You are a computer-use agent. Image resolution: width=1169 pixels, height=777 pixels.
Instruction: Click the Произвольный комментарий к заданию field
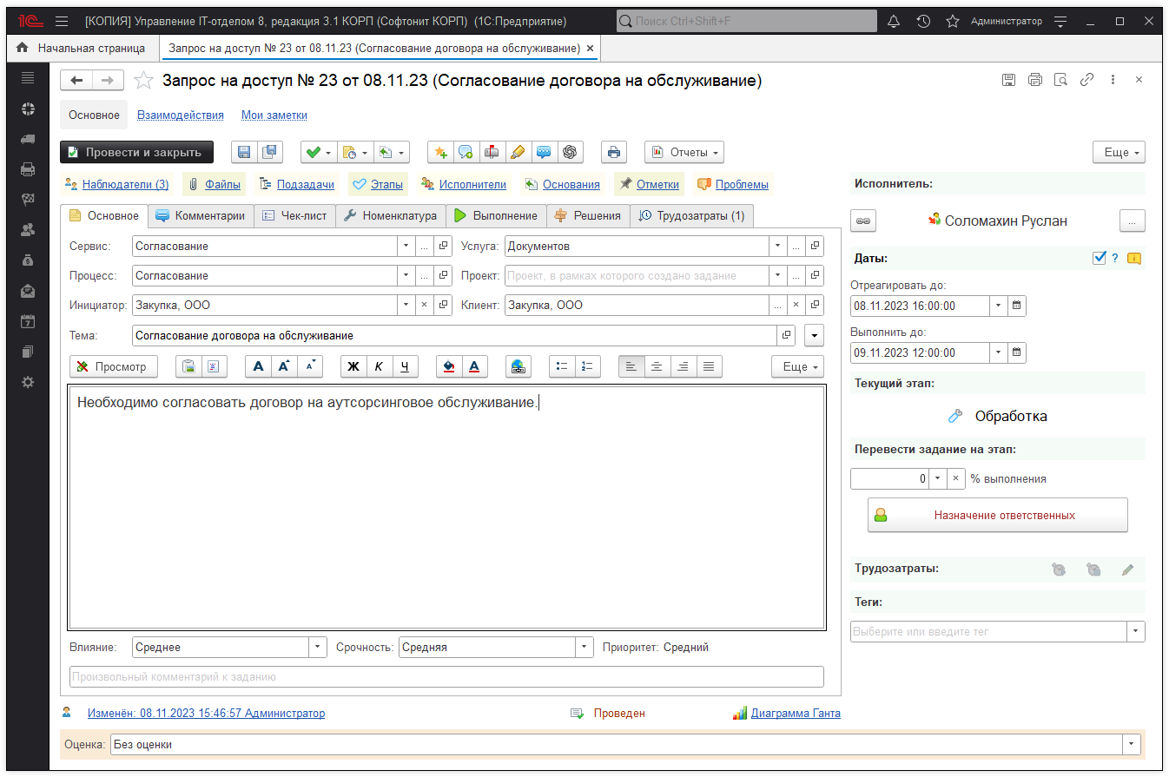pos(446,676)
